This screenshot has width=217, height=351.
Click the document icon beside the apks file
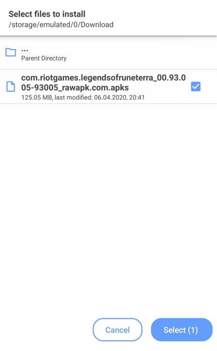coord(11,87)
